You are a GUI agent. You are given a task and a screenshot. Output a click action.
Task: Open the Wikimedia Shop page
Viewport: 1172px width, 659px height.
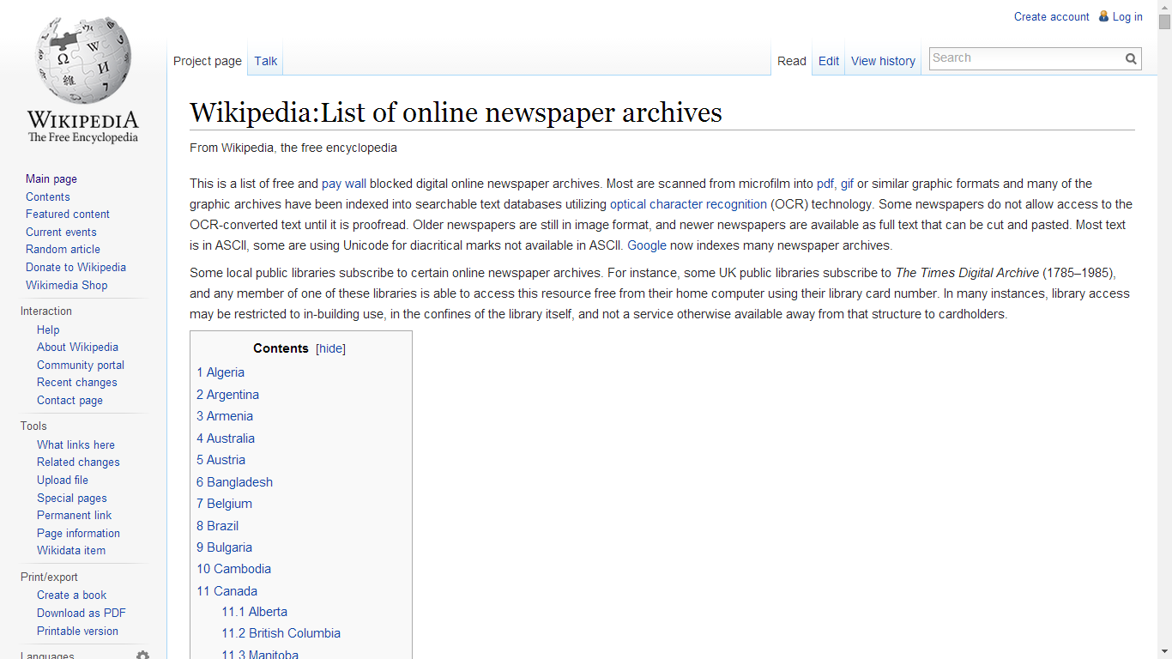click(x=66, y=285)
